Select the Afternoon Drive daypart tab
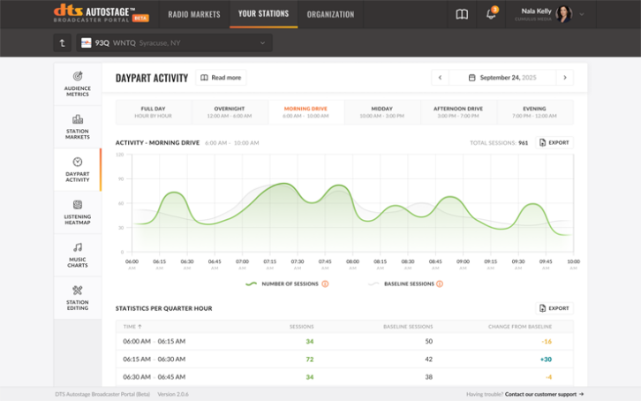 pos(458,112)
